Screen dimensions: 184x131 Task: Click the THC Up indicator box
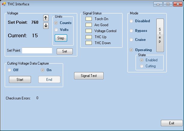pos(89,37)
